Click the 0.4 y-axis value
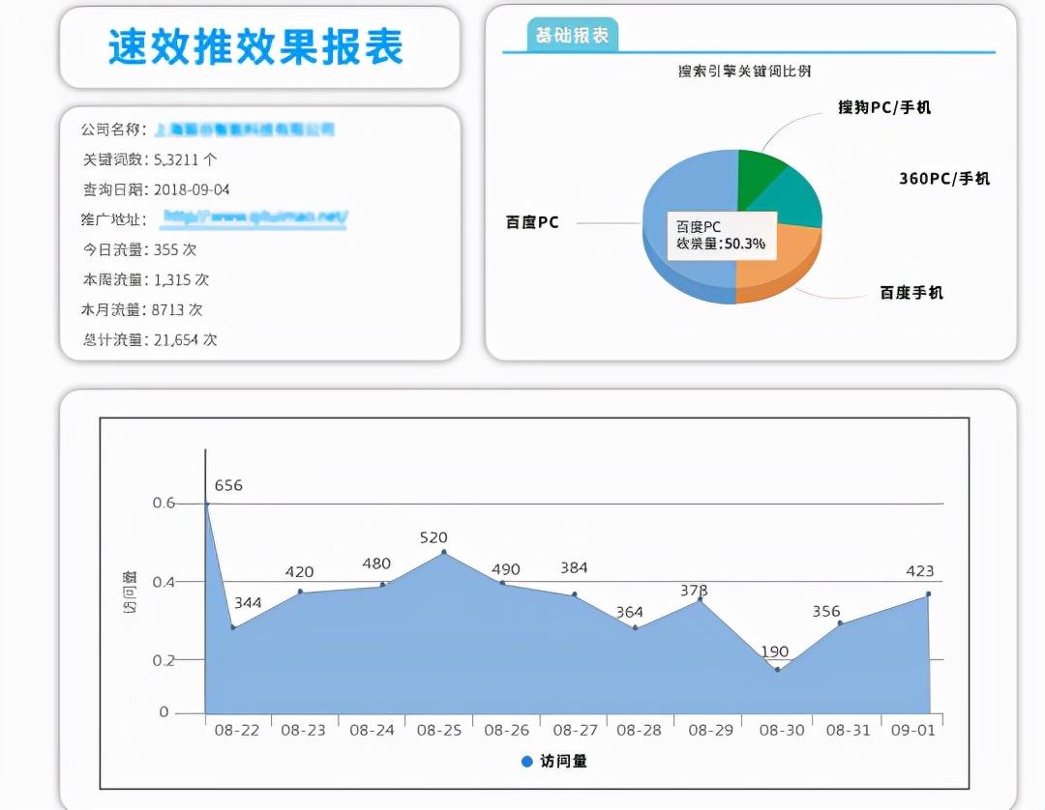 click(x=164, y=582)
